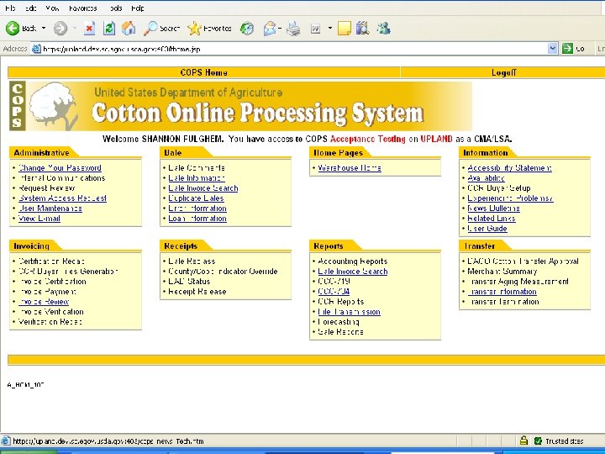Click the browser Back arrow icon
605x454 pixels.
(13, 28)
